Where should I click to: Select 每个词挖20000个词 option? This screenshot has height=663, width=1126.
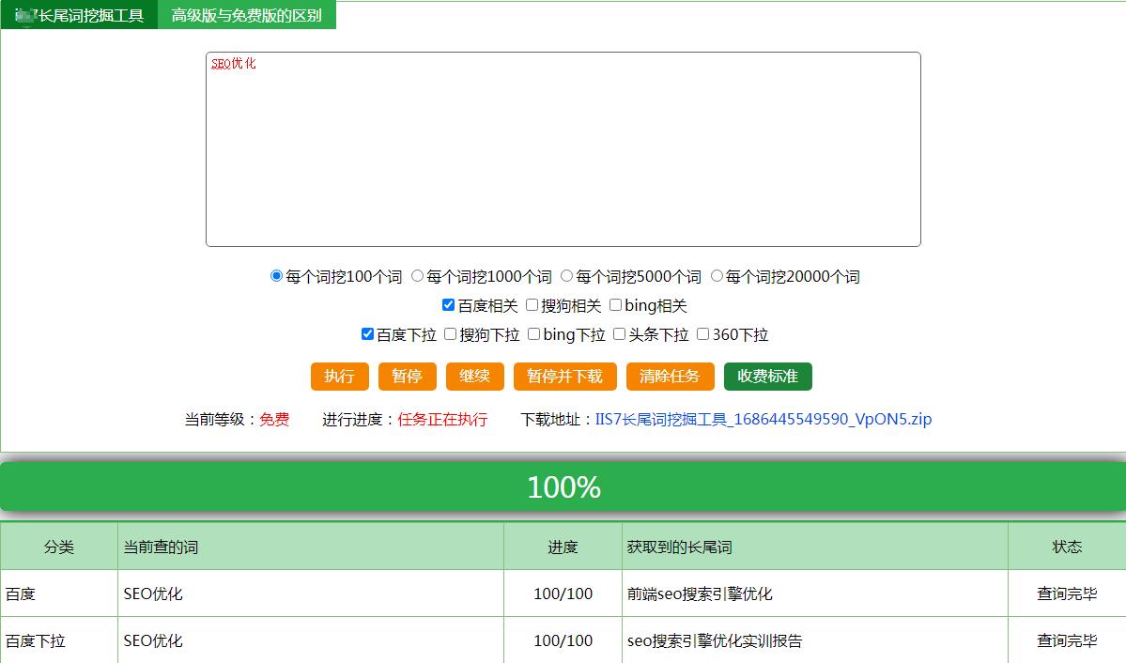(x=717, y=276)
